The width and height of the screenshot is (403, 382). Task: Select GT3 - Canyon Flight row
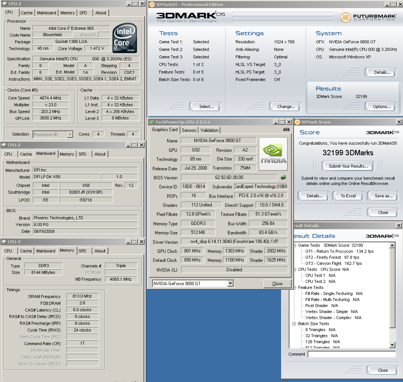coord(333,263)
